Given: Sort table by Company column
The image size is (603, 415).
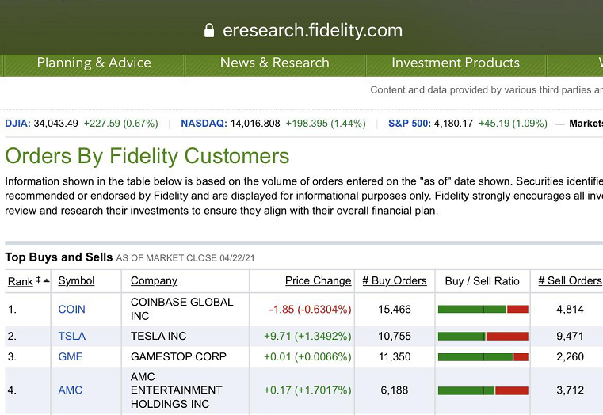Looking at the screenshot, I should [x=154, y=281].
